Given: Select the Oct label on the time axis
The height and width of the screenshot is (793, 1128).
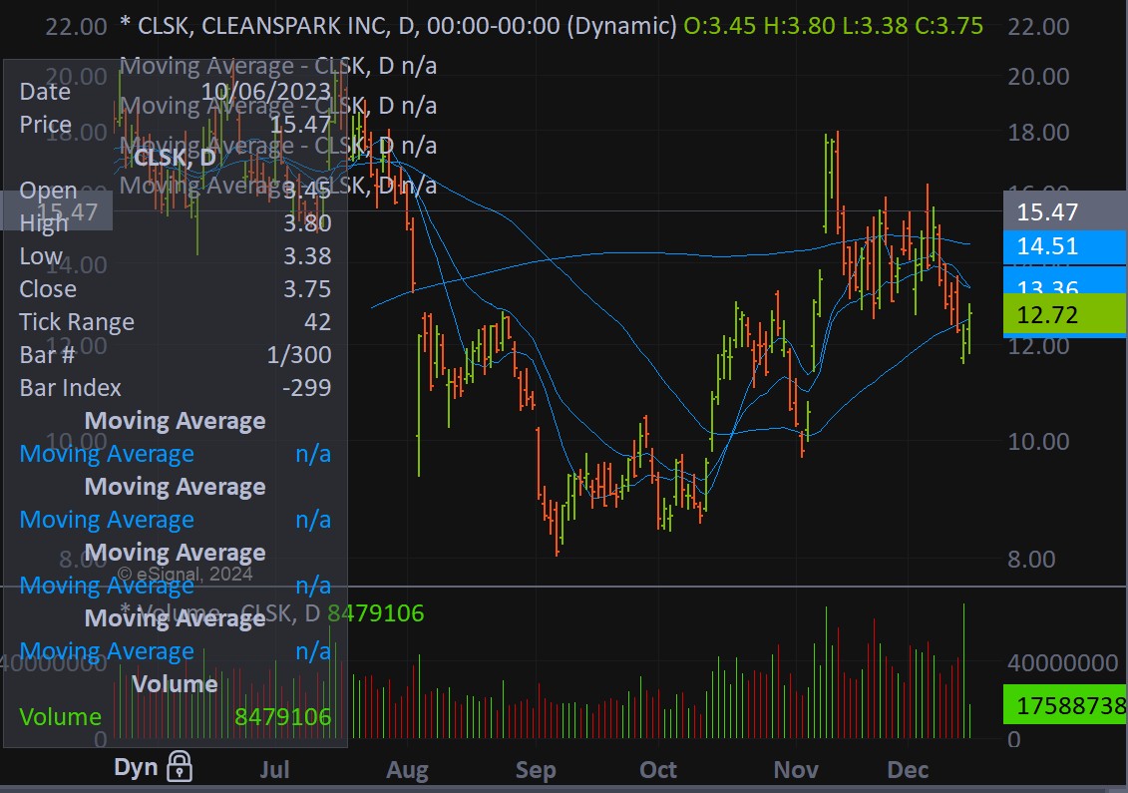Looking at the screenshot, I should pyautogui.click(x=658, y=769).
